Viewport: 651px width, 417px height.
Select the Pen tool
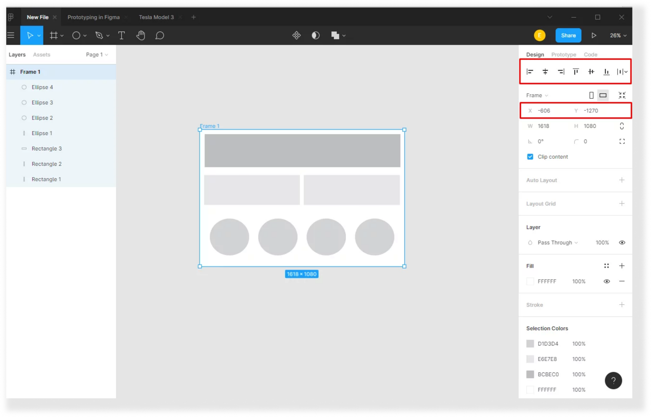coord(99,35)
